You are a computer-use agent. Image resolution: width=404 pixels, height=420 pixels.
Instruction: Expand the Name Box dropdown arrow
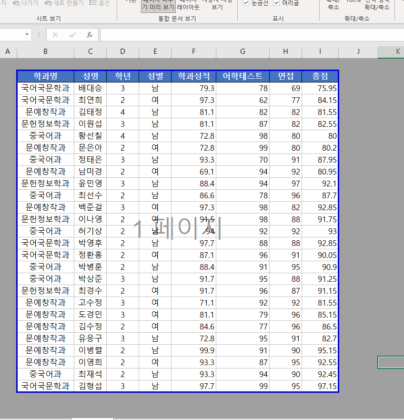(27, 35)
